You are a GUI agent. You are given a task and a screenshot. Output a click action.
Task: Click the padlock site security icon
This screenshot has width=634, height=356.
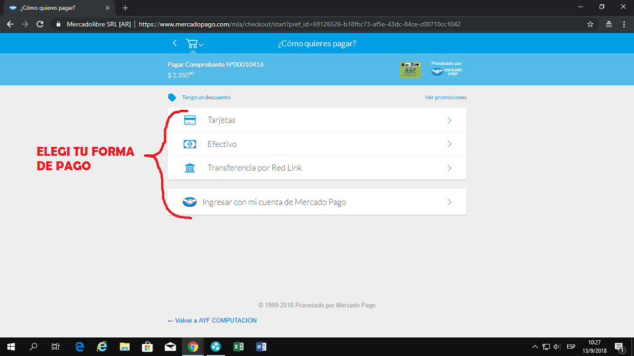tap(58, 24)
